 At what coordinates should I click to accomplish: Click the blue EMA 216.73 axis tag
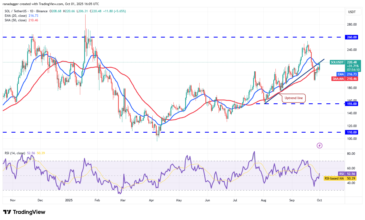(x=352, y=74)
